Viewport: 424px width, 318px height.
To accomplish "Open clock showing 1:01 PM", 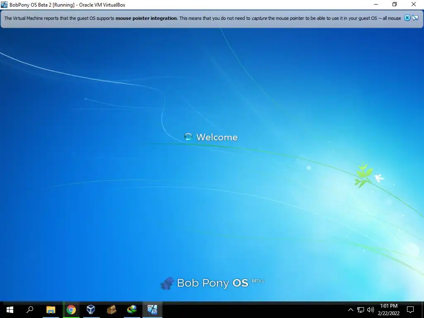I will 388,310.
